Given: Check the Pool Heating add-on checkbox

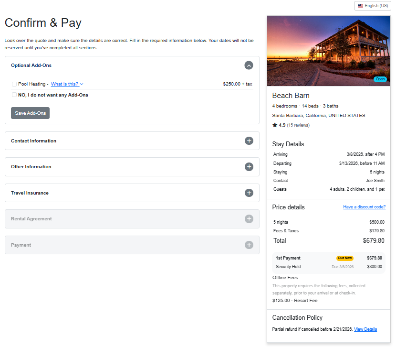Looking at the screenshot, I should pos(14,84).
